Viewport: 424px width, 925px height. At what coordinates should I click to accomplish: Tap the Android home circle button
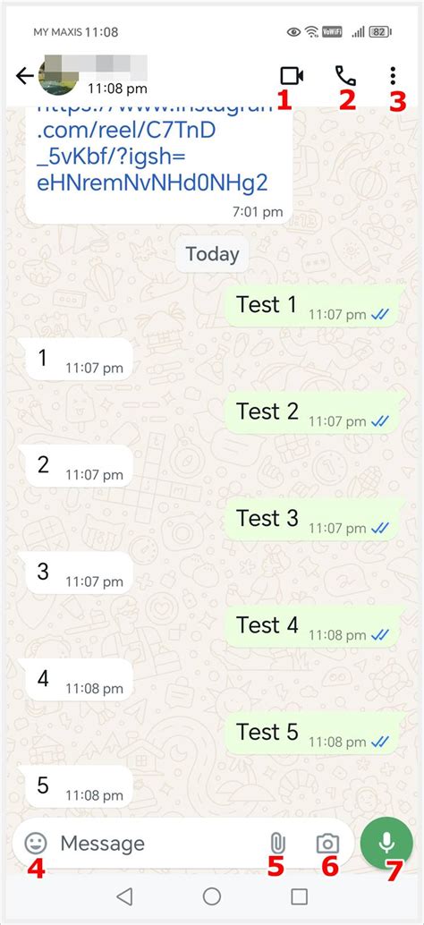pyautogui.click(x=212, y=896)
